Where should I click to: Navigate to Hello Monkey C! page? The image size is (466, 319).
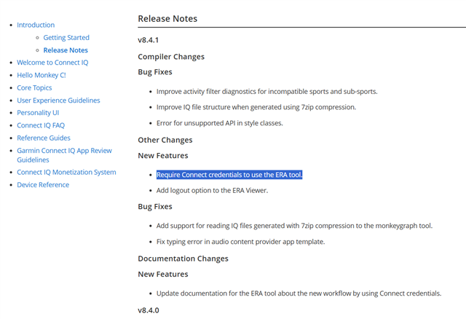(x=42, y=75)
